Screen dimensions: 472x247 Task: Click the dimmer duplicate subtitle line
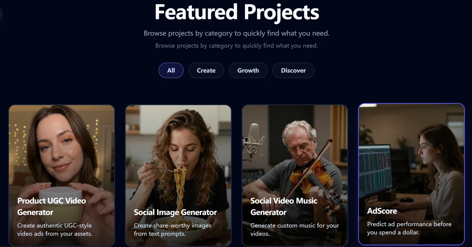[x=236, y=46]
